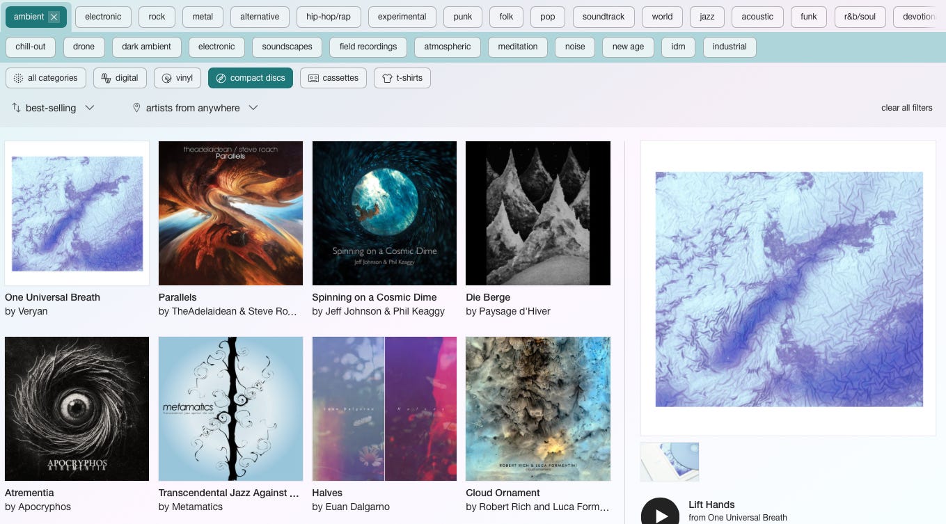Choose the punk genre

[463, 17]
